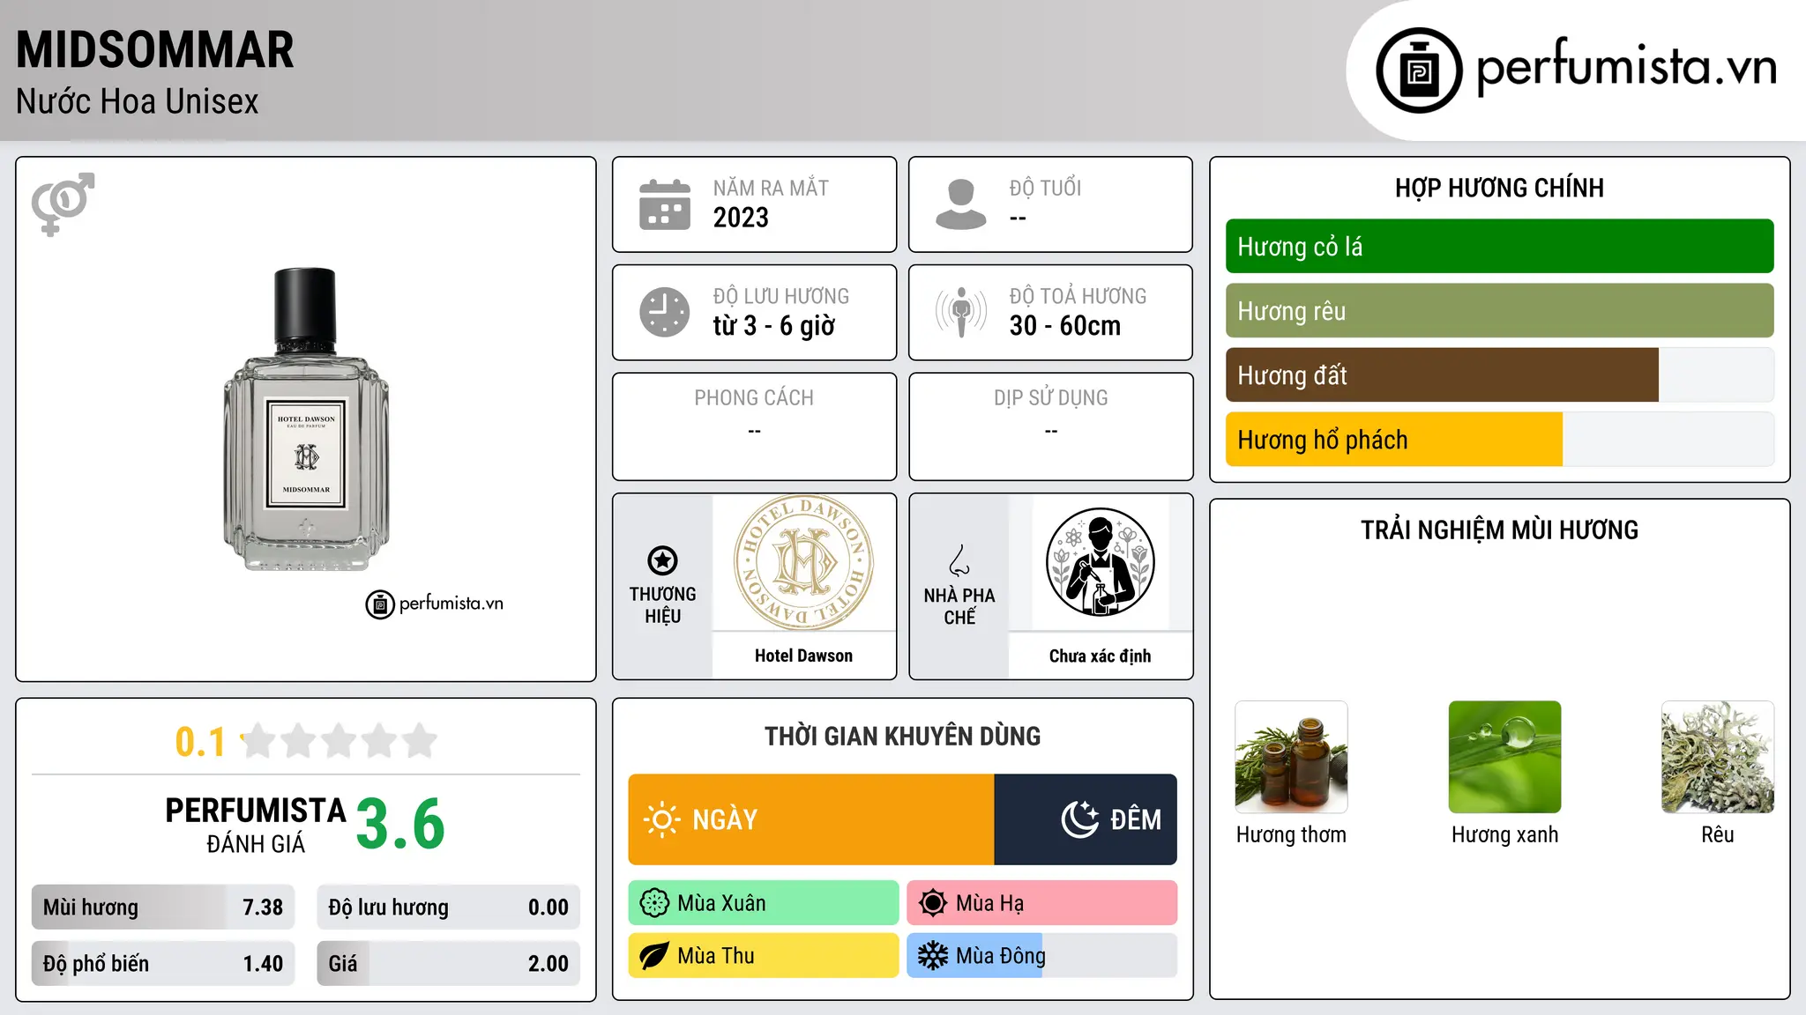Click the Midsommar perfume bottle image

pyautogui.click(x=306, y=419)
